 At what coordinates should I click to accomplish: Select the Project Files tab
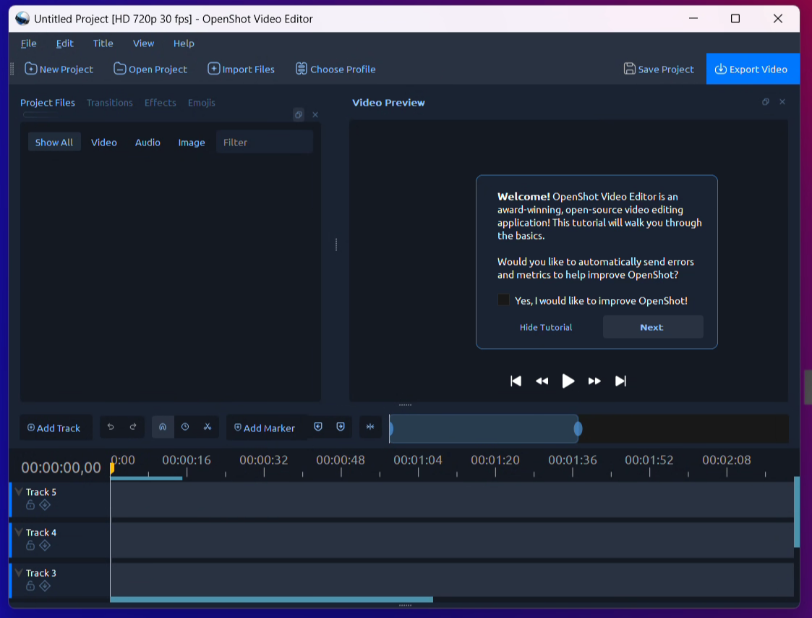click(48, 103)
